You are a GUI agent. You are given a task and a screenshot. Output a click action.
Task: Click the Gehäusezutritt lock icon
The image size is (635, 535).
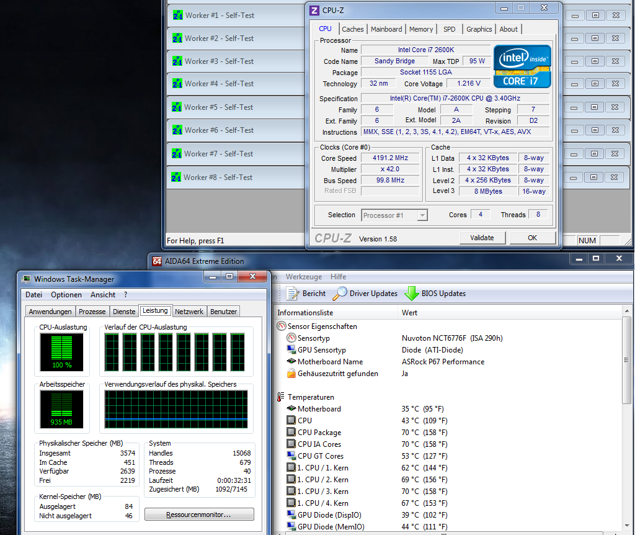[x=291, y=373]
